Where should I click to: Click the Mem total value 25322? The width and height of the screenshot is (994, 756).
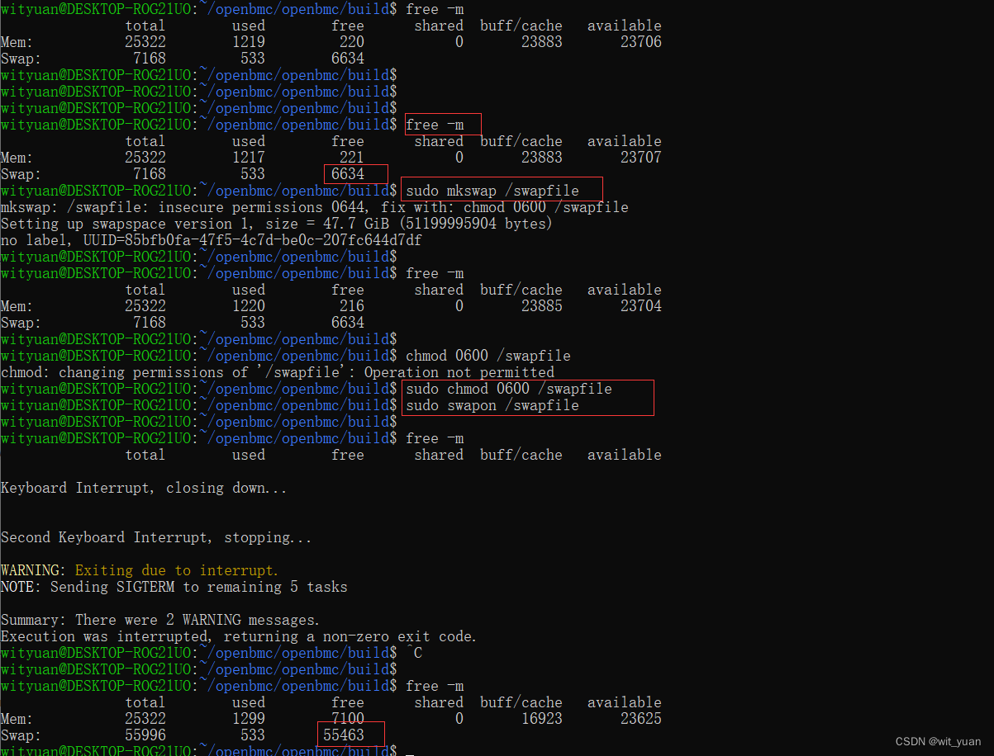[145, 41]
